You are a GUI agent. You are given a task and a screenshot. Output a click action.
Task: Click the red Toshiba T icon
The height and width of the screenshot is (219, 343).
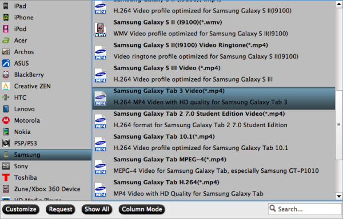(x=6, y=177)
